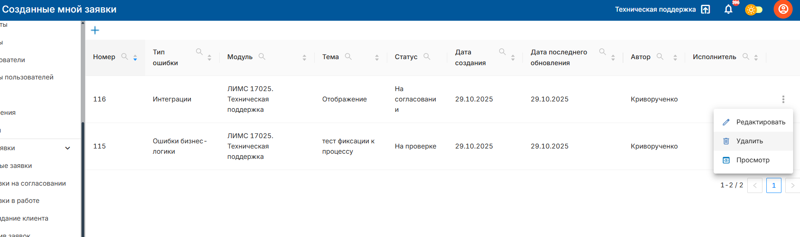Click the search icon in Номер column
This screenshot has width=800, height=237.
point(125,57)
